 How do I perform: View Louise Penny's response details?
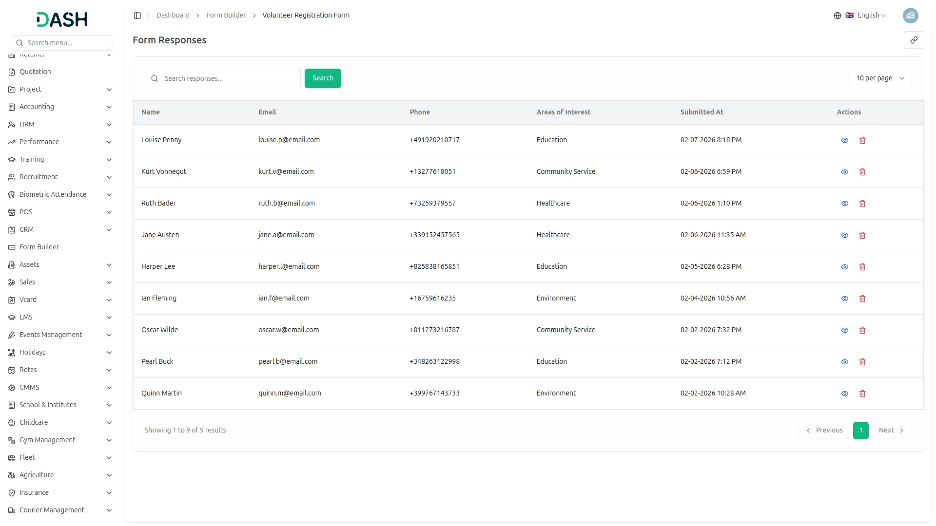(844, 140)
